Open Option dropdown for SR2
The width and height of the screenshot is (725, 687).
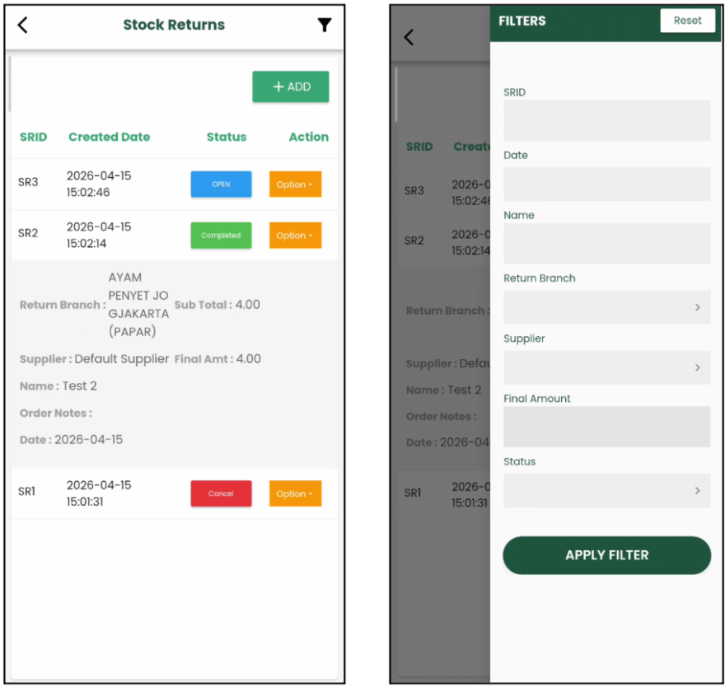[x=295, y=236]
